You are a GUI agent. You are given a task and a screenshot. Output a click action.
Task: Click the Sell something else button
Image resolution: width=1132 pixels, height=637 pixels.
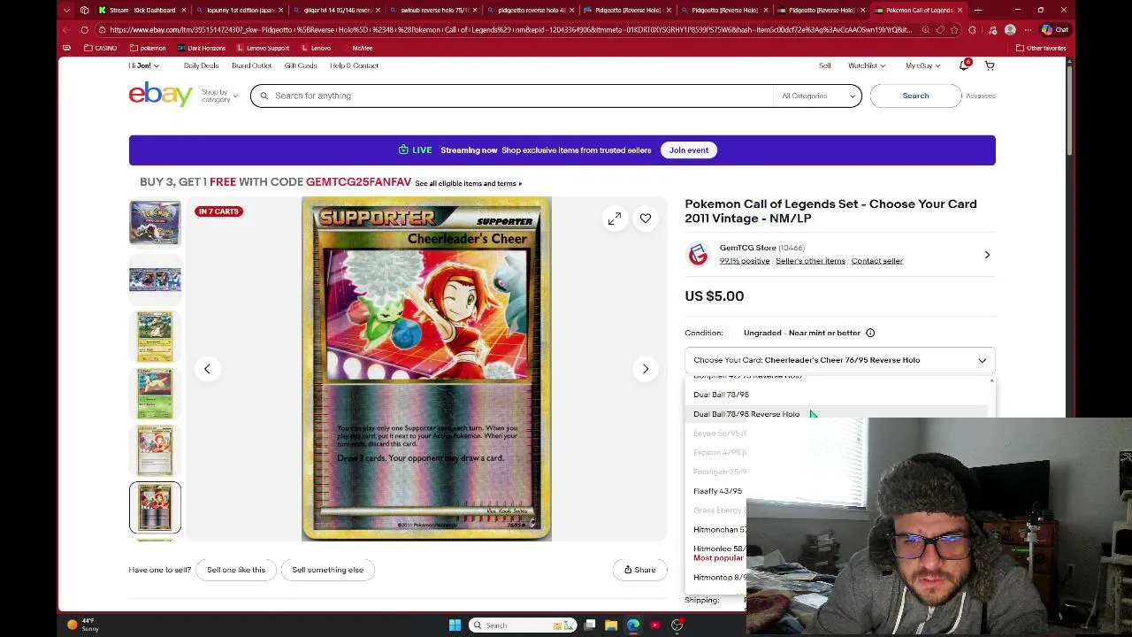click(x=327, y=570)
